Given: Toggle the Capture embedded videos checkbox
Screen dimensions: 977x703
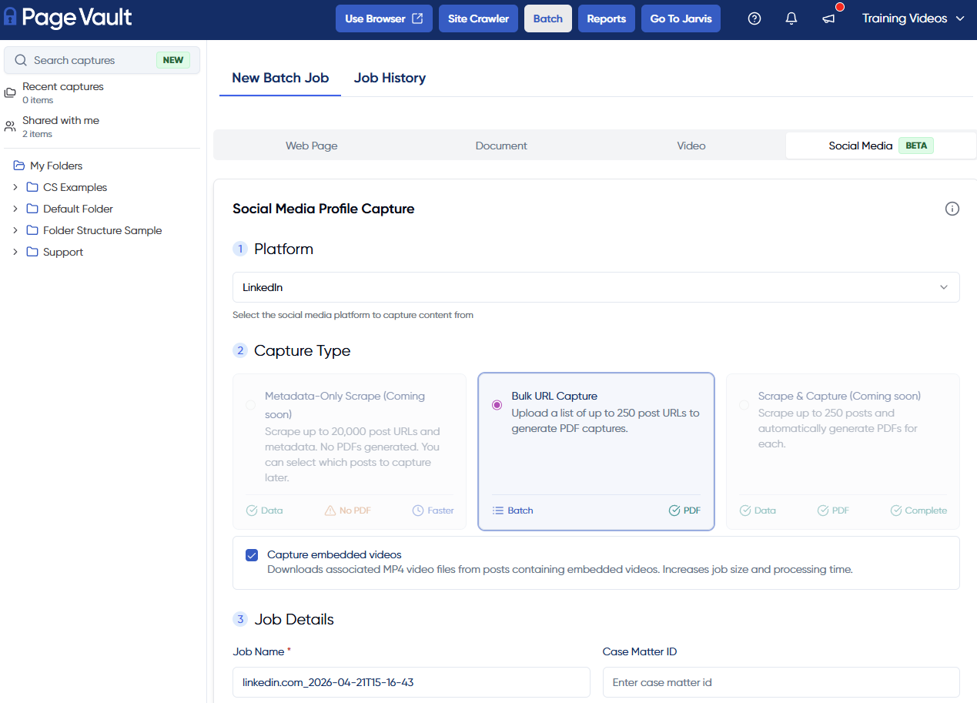Looking at the screenshot, I should (x=252, y=555).
